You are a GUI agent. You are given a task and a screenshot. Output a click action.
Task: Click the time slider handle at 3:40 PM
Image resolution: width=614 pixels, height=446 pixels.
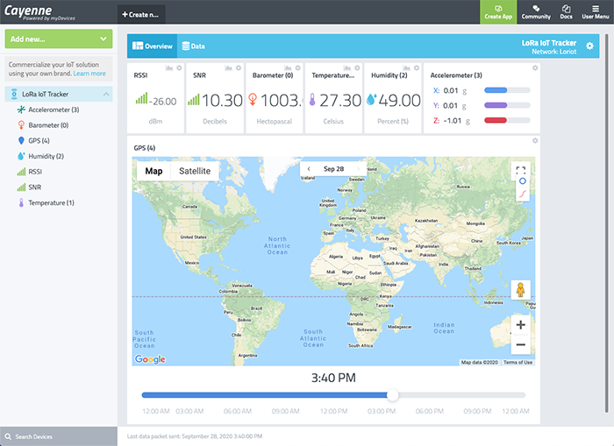392,395
